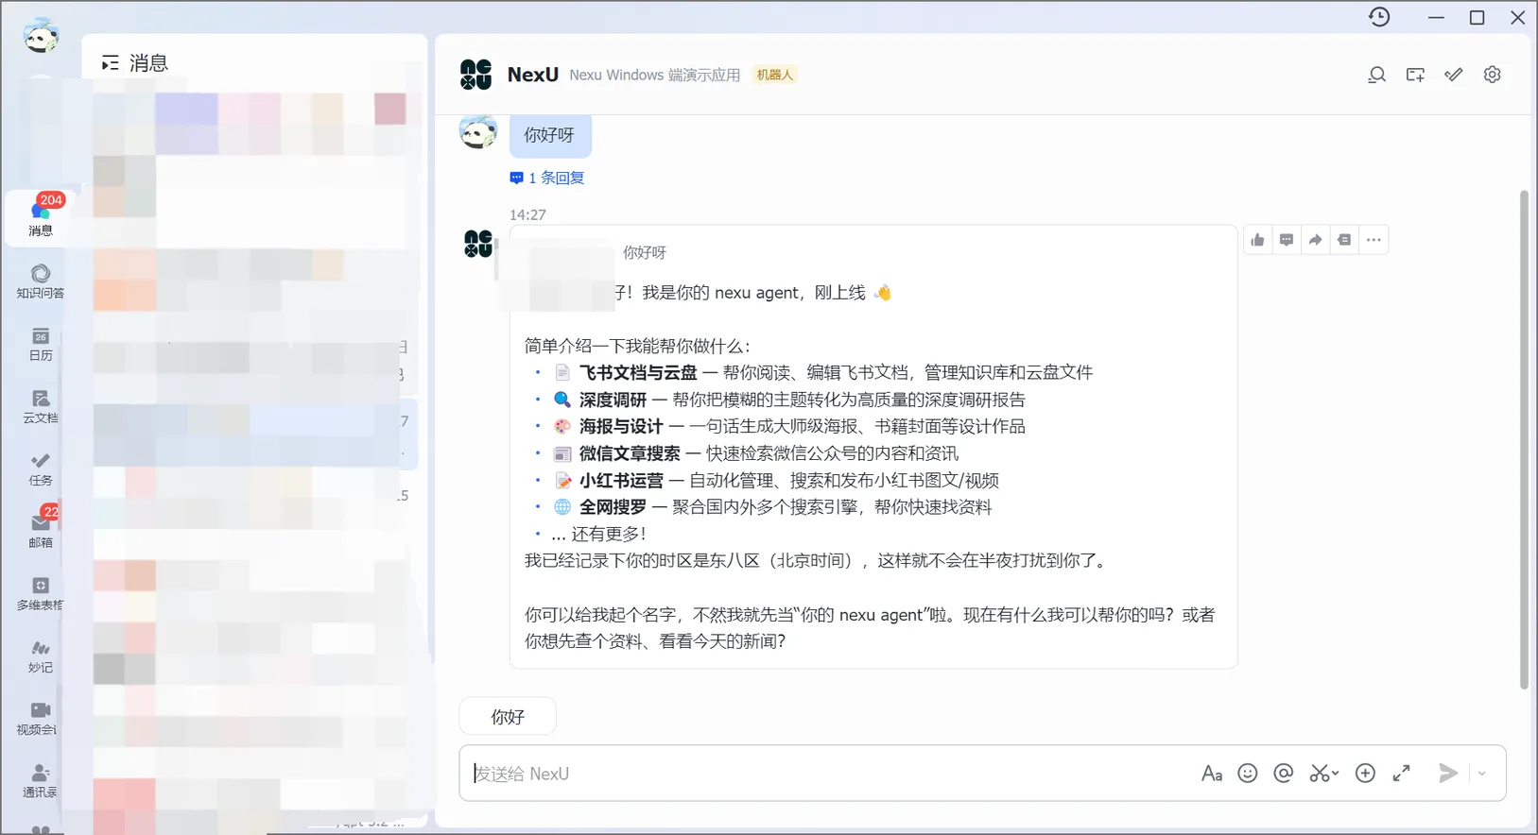The height and width of the screenshot is (835, 1538).
Task: Open 通讯录 contacts in sidebar
Action: [41, 780]
